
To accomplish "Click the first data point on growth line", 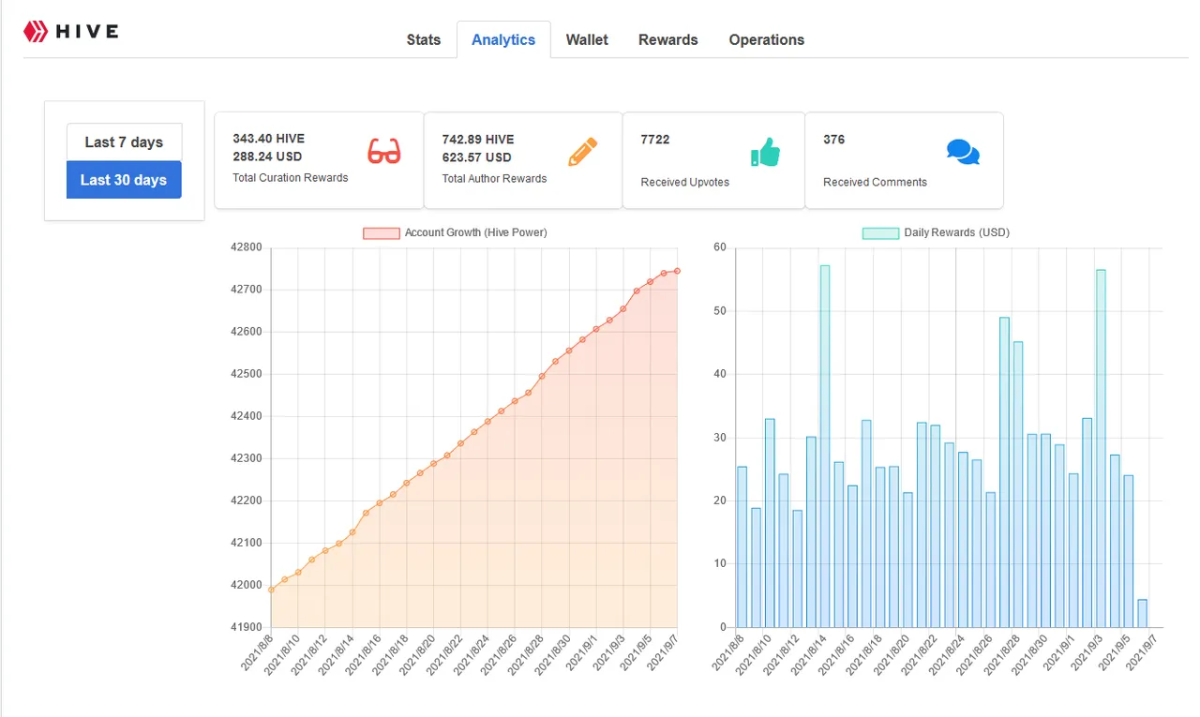I will (x=271, y=590).
